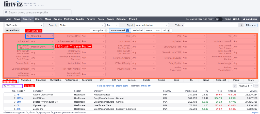Click the magnifier icon in search box
Viewport: 260px width, 114px height.
coord(6,12)
